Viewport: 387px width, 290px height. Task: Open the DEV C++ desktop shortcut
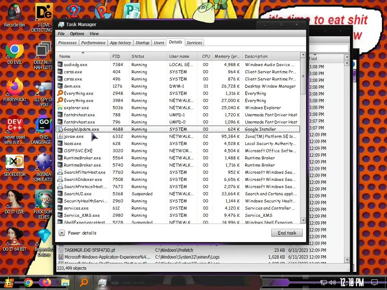[14, 130]
